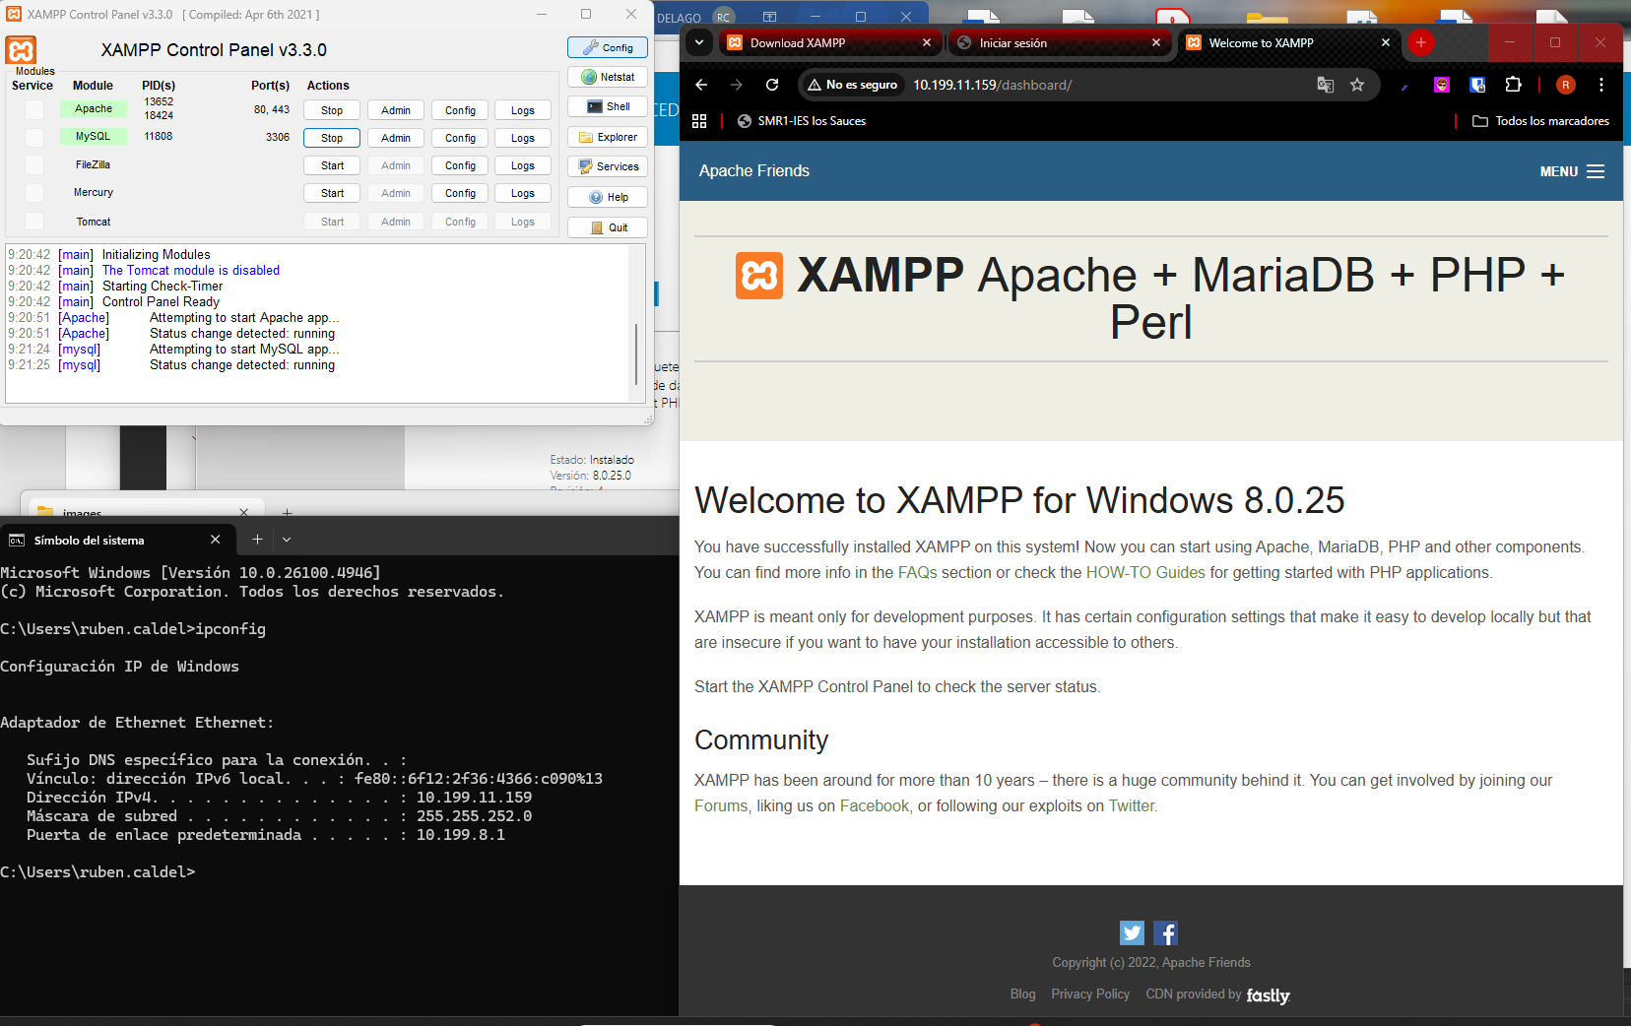Open MySQL Admin
This screenshot has height=1026, width=1631.
(x=396, y=138)
